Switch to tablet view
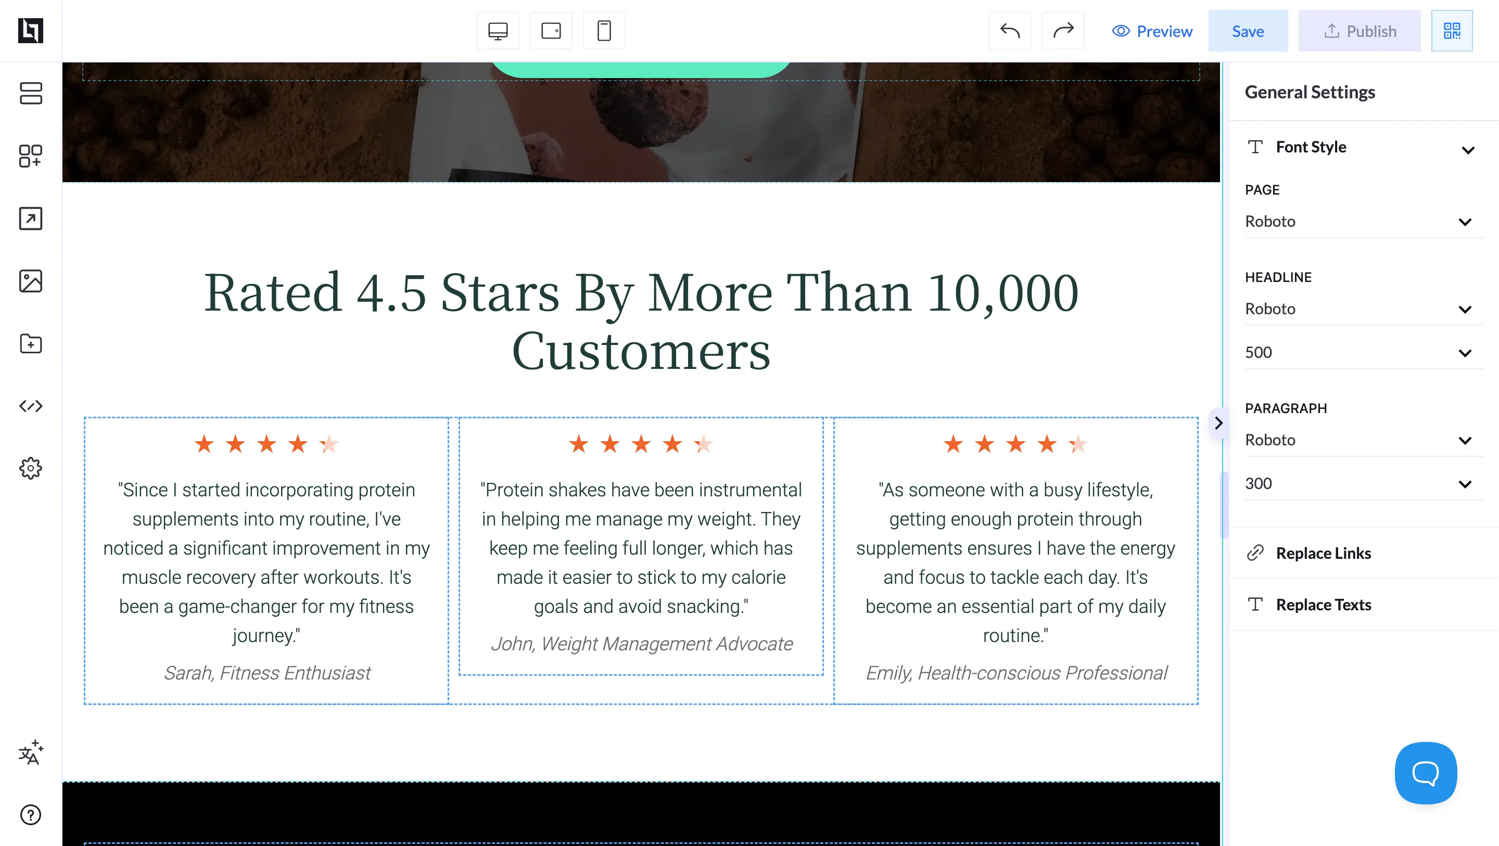 (551, 31)
